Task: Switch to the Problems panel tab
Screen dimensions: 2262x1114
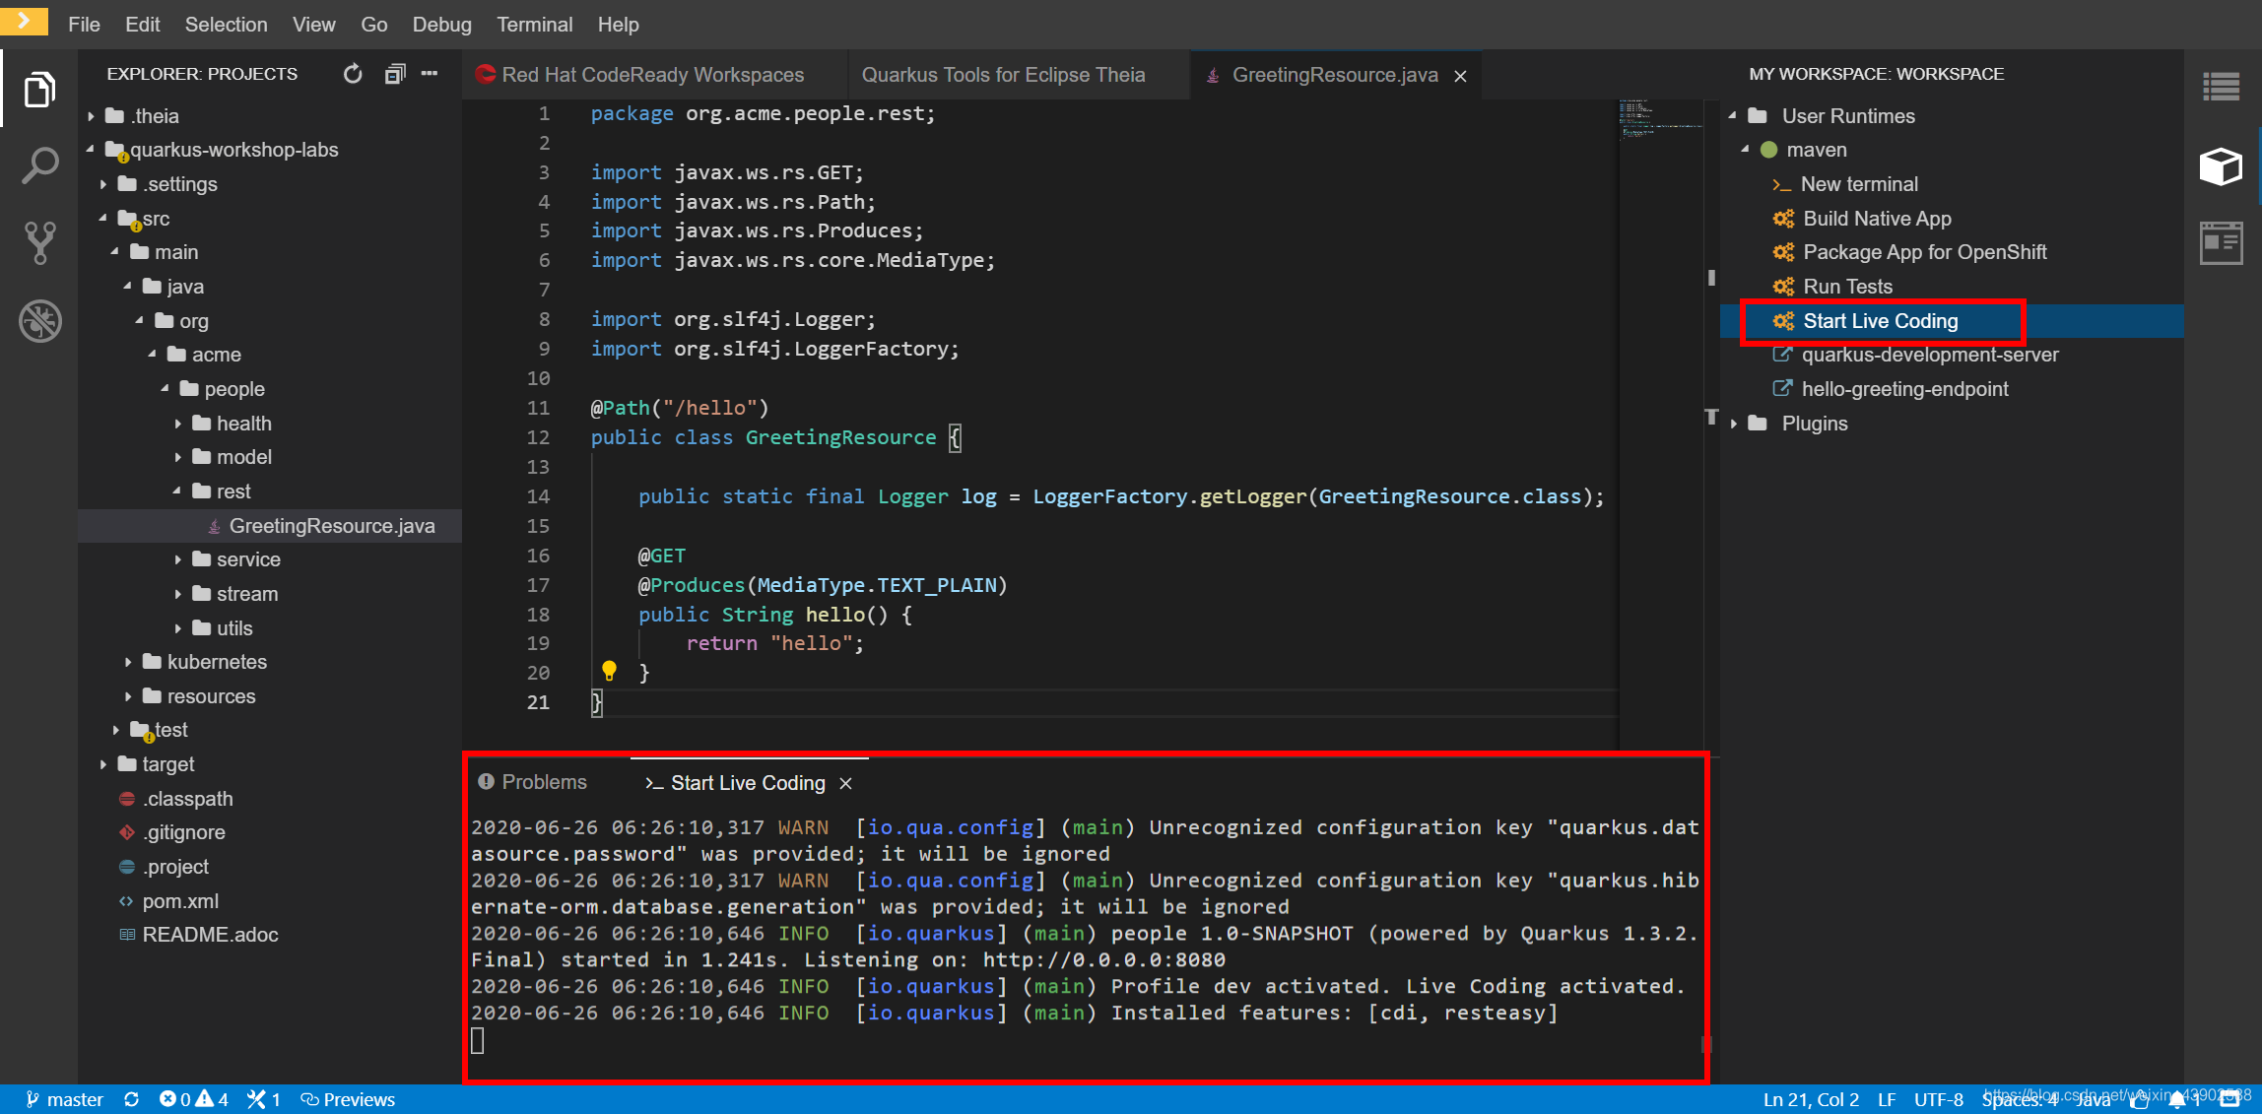Action: pyautogui.click(x=533, y=782)
